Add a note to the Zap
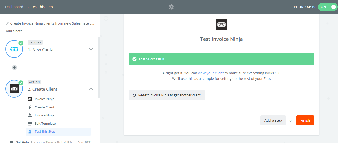This screenshot has width=338, height=143. pyautogui.click(x=14, y=31)
